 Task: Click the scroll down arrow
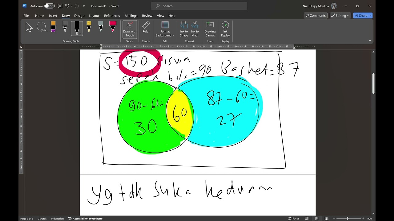click(x=373, y=213)
